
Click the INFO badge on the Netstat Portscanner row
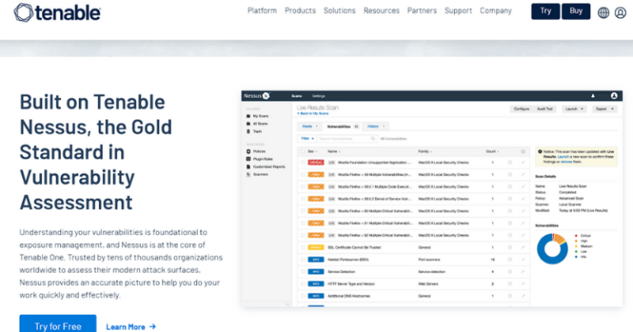316,260
